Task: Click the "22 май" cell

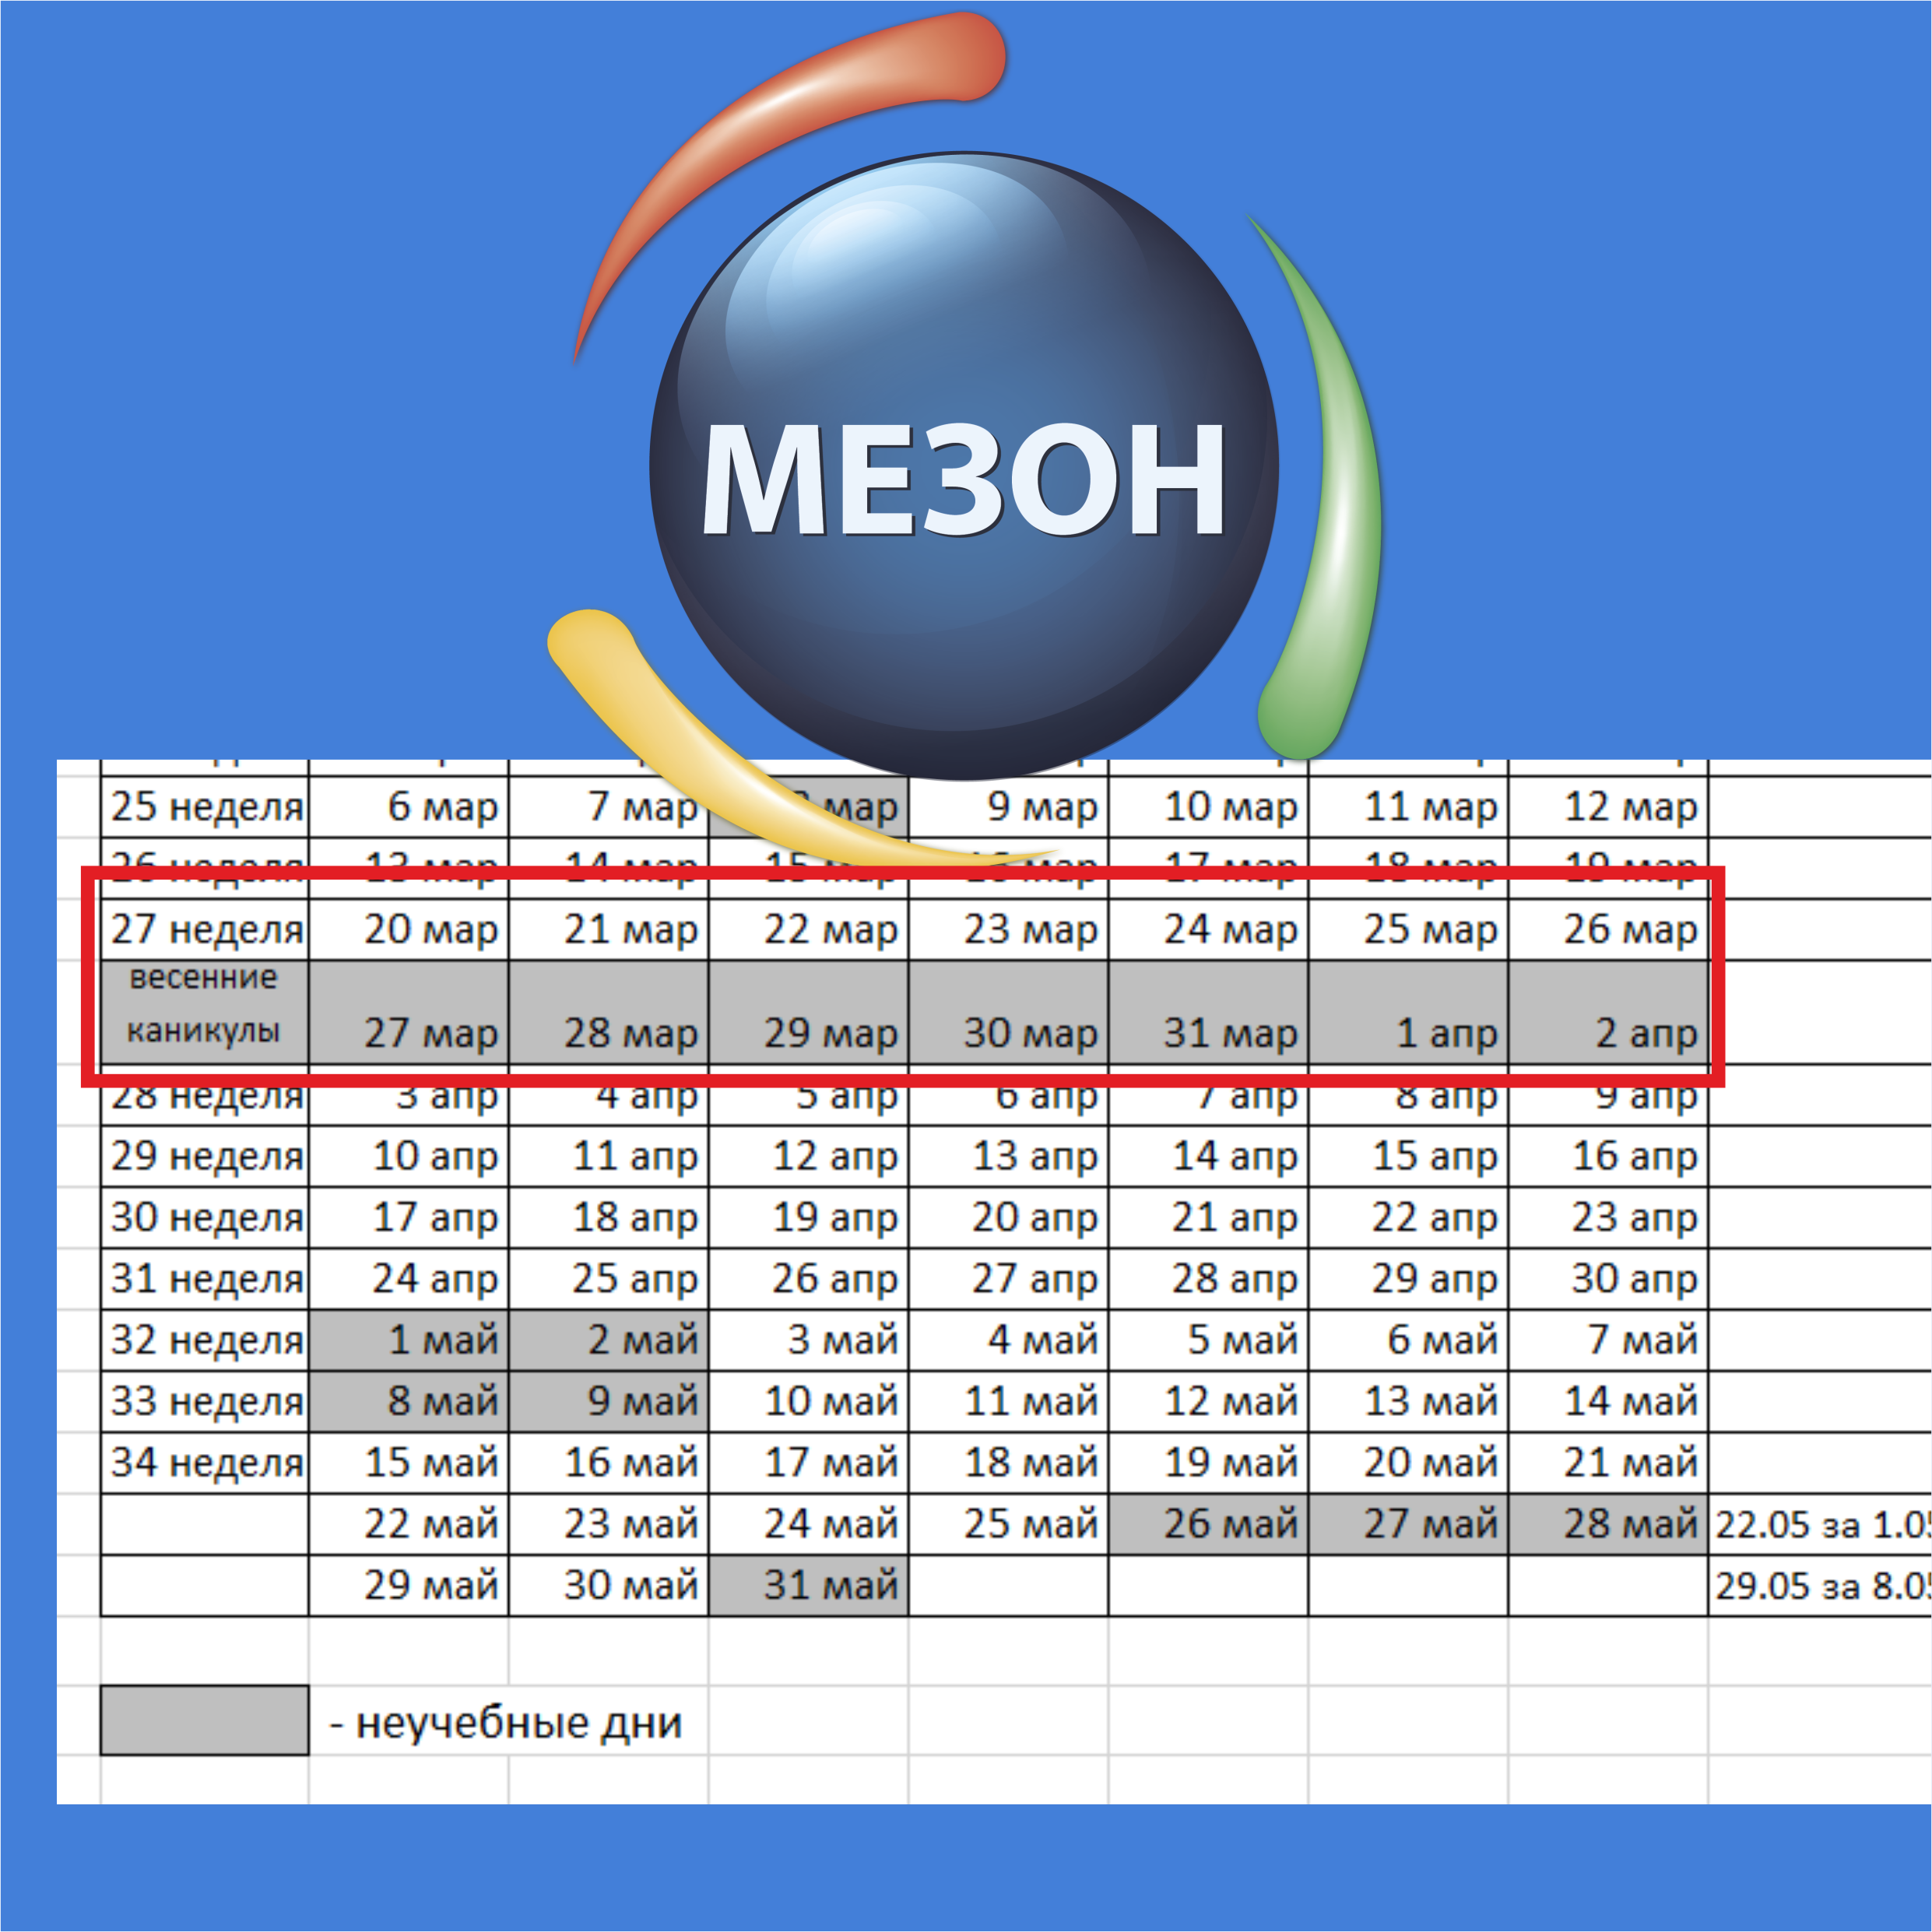Action: [x=409, y=1525]
